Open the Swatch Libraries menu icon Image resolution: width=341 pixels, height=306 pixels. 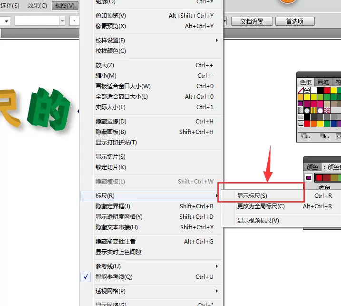(305, 136)
